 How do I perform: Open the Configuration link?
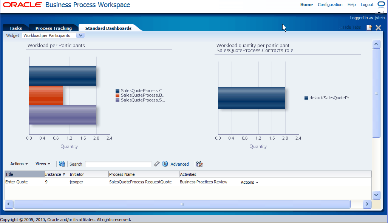click(330, 5)
